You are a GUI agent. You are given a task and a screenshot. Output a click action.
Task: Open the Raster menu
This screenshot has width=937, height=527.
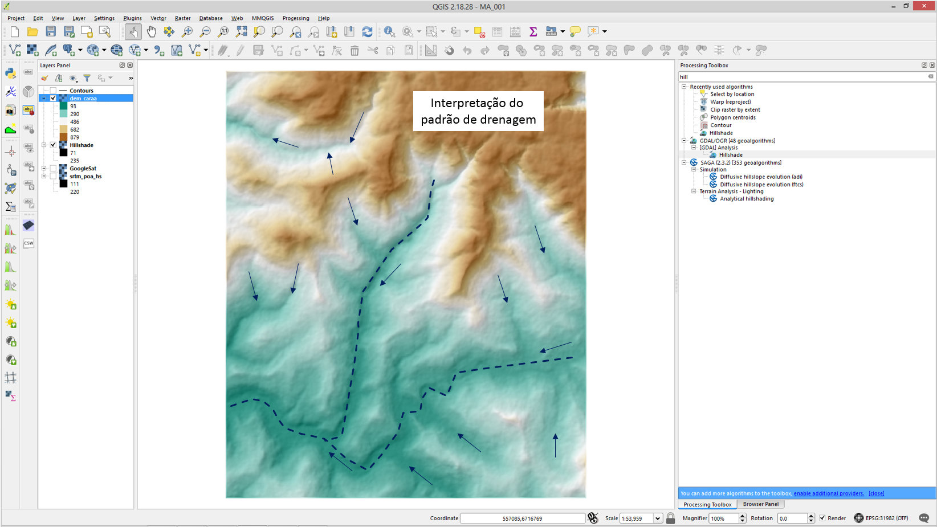point(182,18)
